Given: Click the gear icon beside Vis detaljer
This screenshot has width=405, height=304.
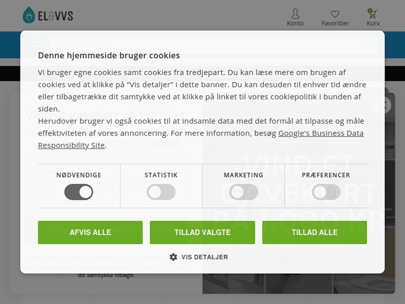Looking at the screenshot, I should pos(173,257).
